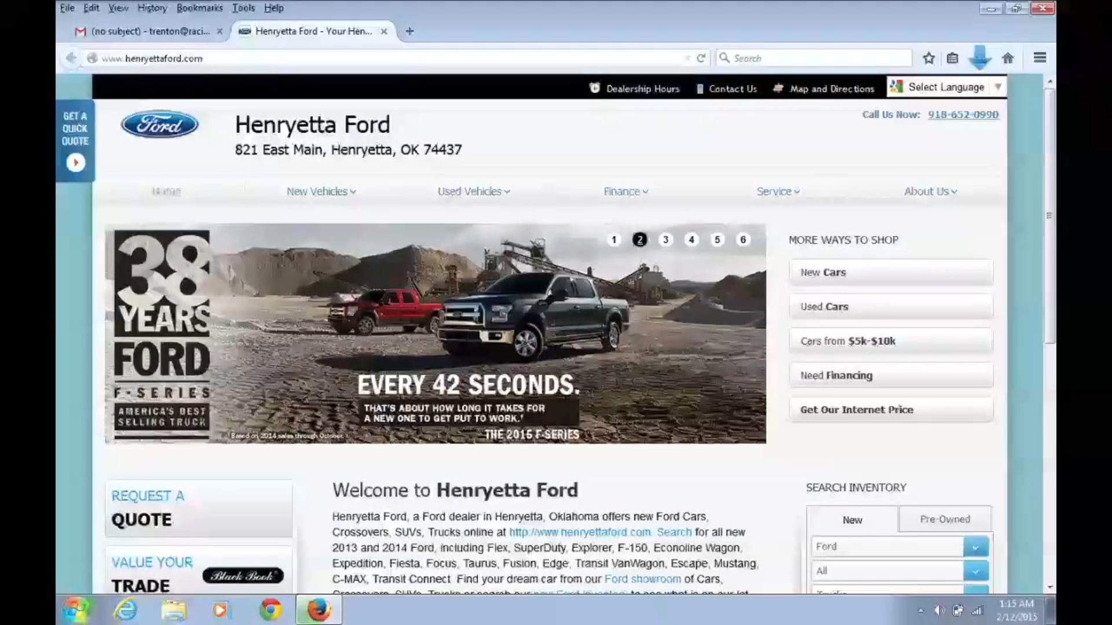Switch to the Pre-Owned inventory tab
The width and height of the screenshot is (1112, 625).
click(x=945, y=519)
